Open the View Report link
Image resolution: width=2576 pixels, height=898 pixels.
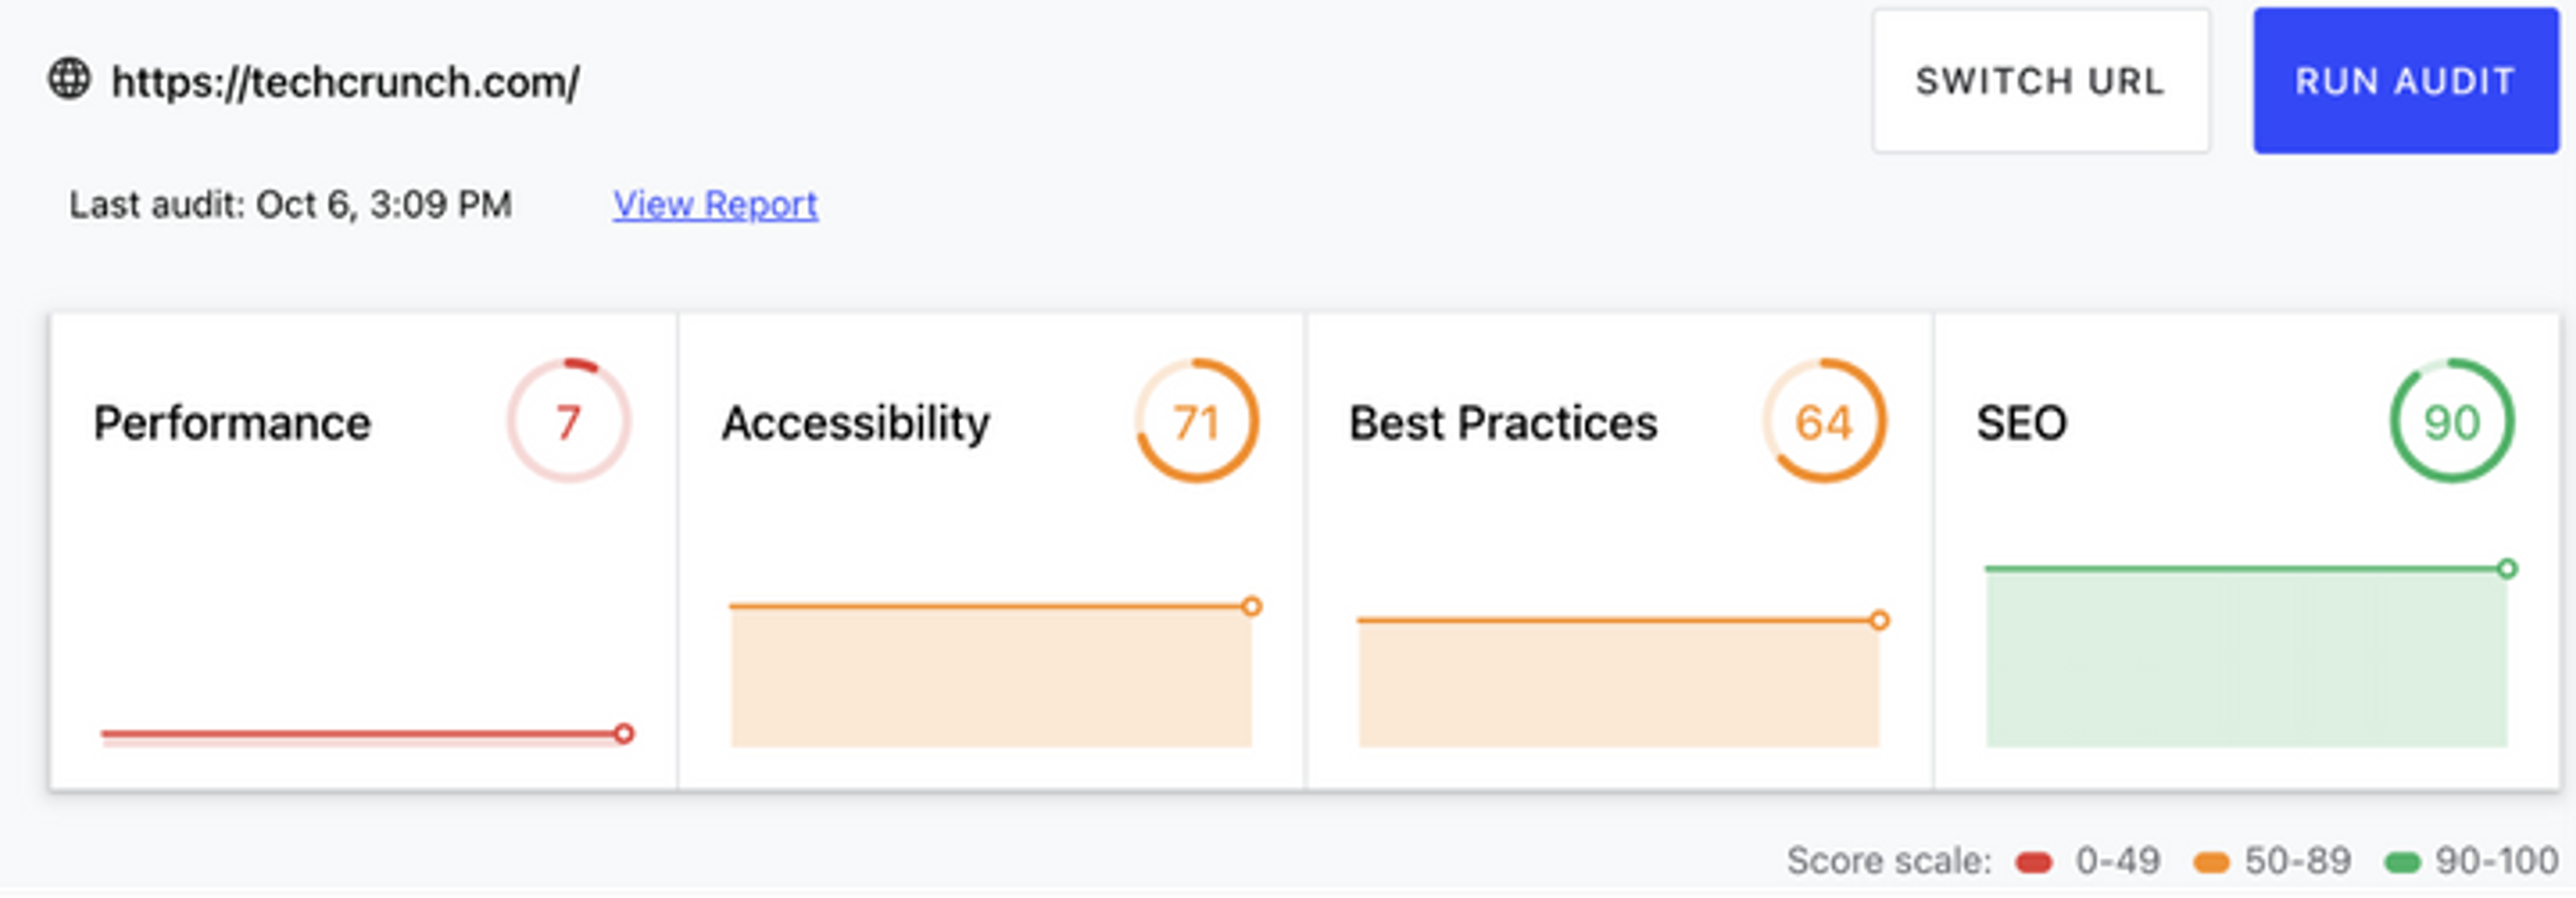click(x=715, y=204)
